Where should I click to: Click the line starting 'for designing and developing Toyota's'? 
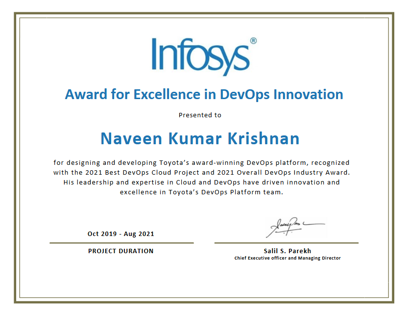click(x=201, y=163)
